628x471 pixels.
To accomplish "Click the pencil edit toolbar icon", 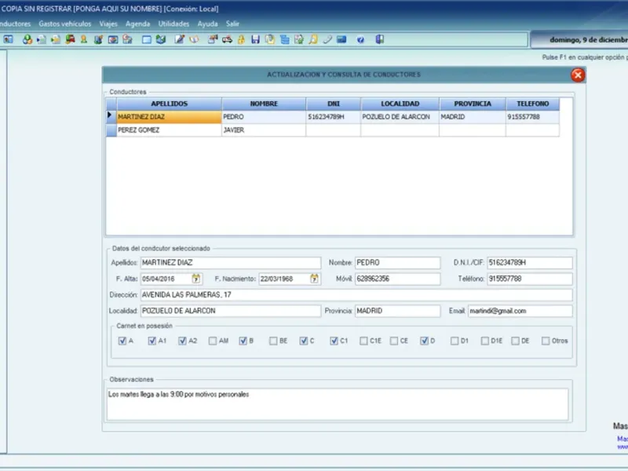I will [180, 39].
